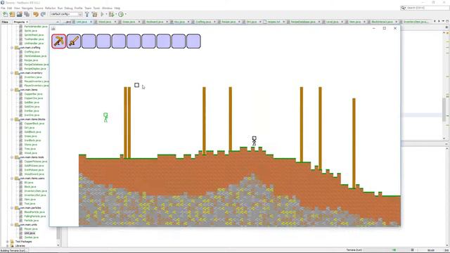
Task: Open the Run Project arrow dropdown
Action: click(106, 14)
